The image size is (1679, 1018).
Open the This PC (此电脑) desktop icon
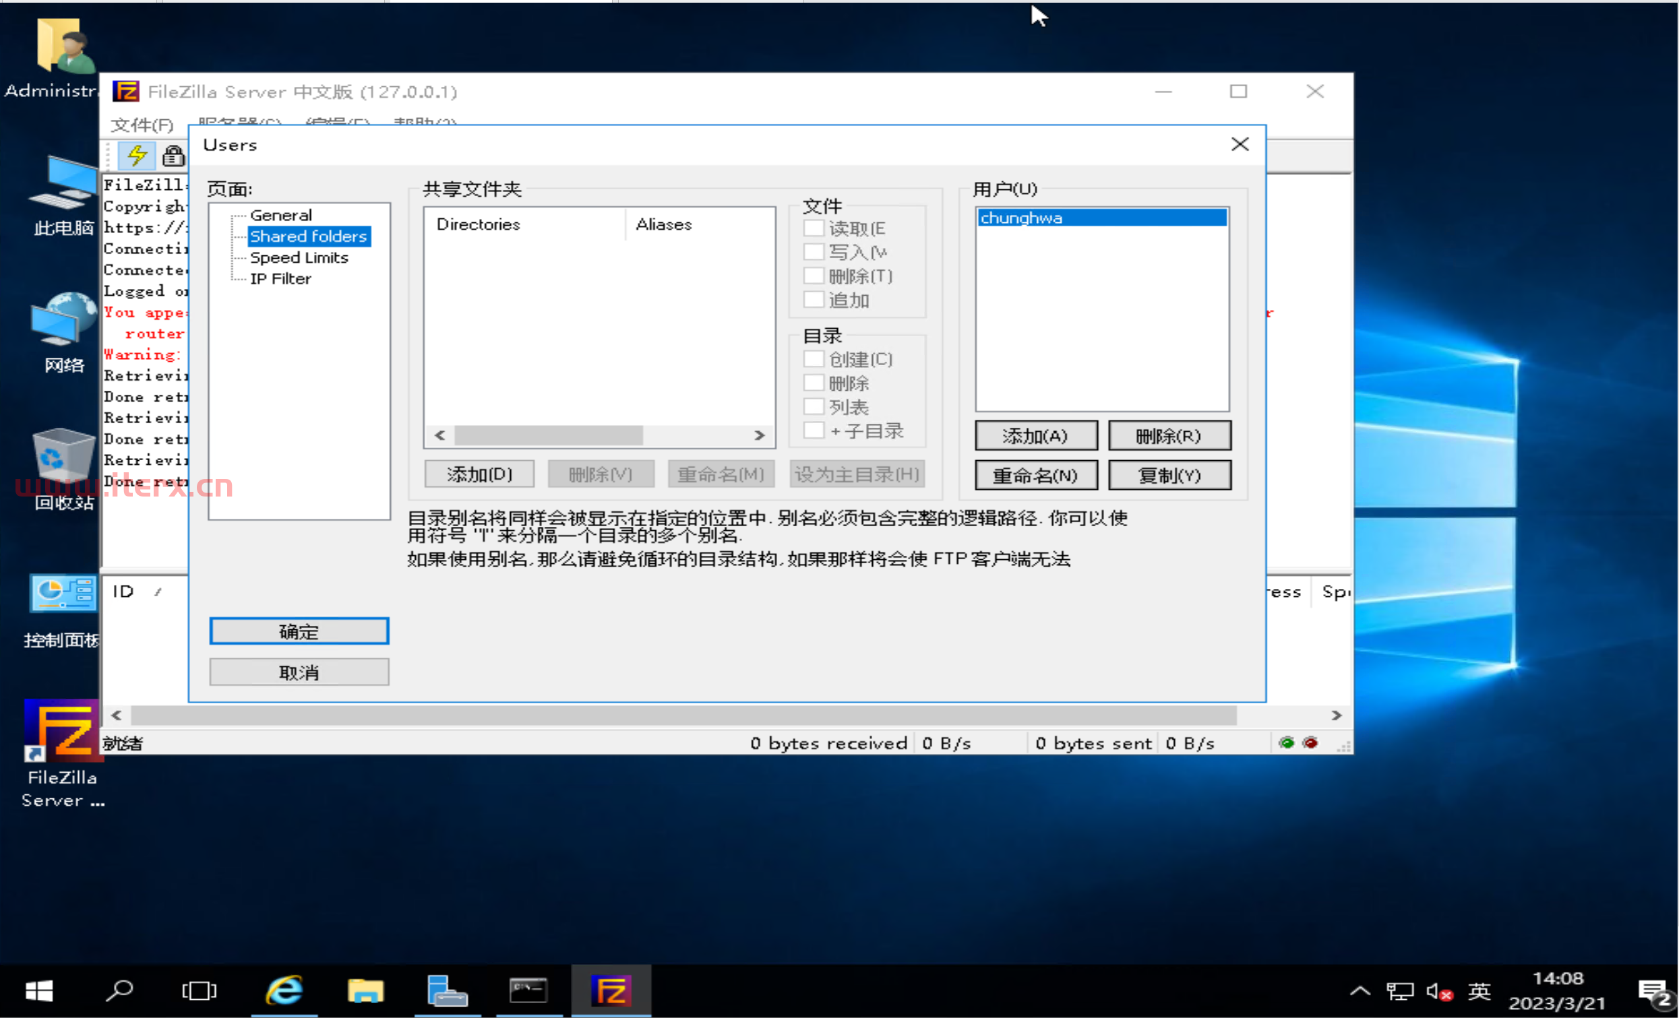(63, 195)
